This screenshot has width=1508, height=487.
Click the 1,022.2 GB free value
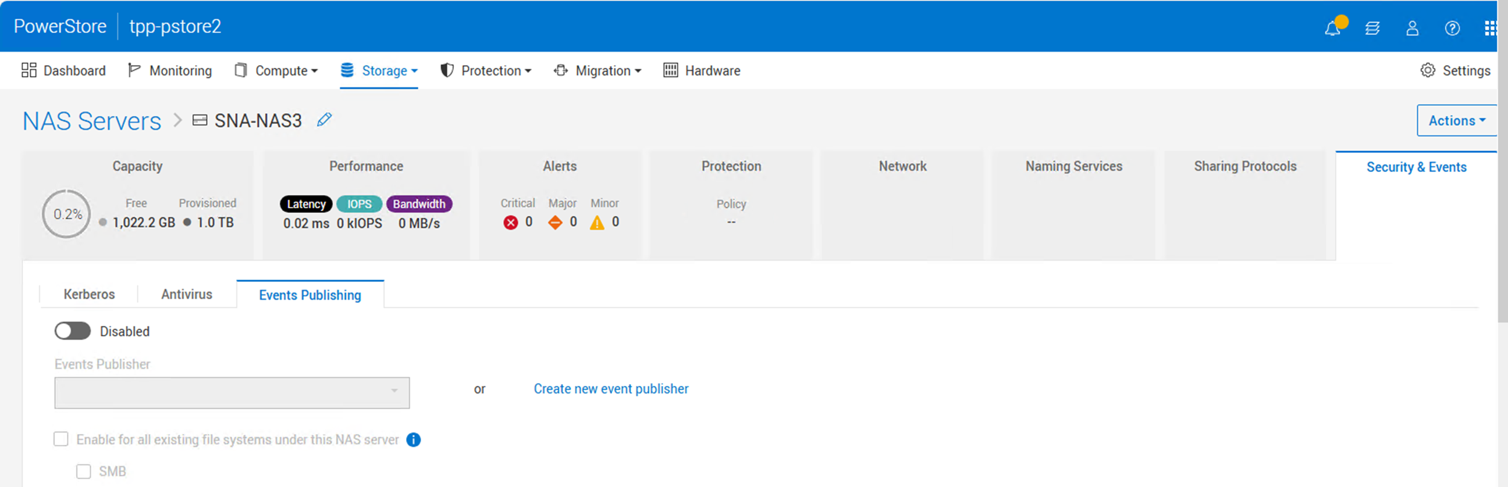[144, 223]
